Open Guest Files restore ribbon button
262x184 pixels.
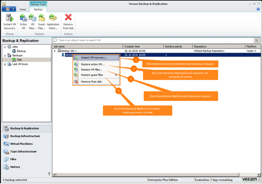click(x=41, y=22)
